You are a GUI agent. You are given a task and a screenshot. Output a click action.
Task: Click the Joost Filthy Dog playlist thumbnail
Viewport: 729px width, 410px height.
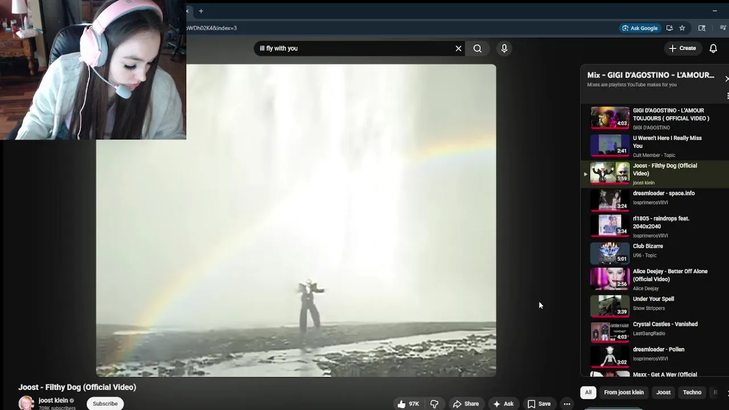[x=609, y=173]
